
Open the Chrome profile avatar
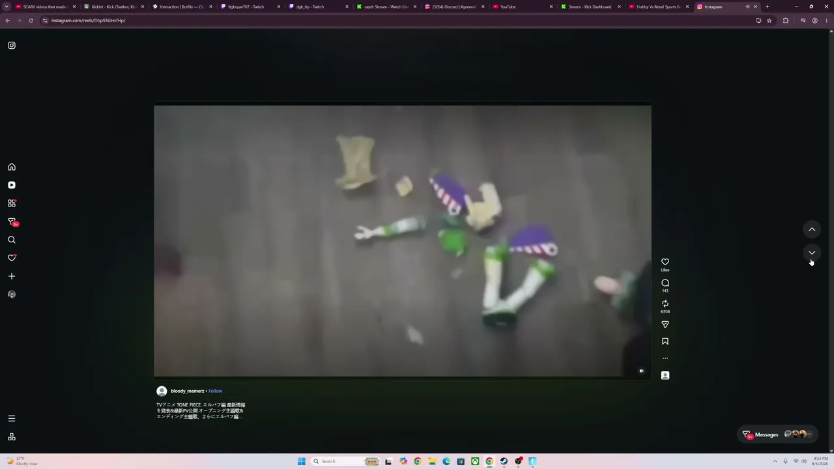814,20
